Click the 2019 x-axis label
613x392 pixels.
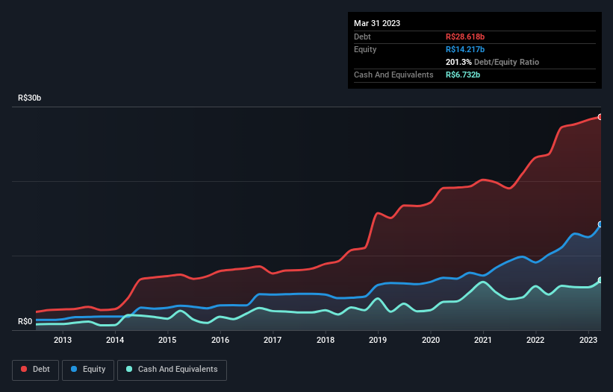pos(378,340)
